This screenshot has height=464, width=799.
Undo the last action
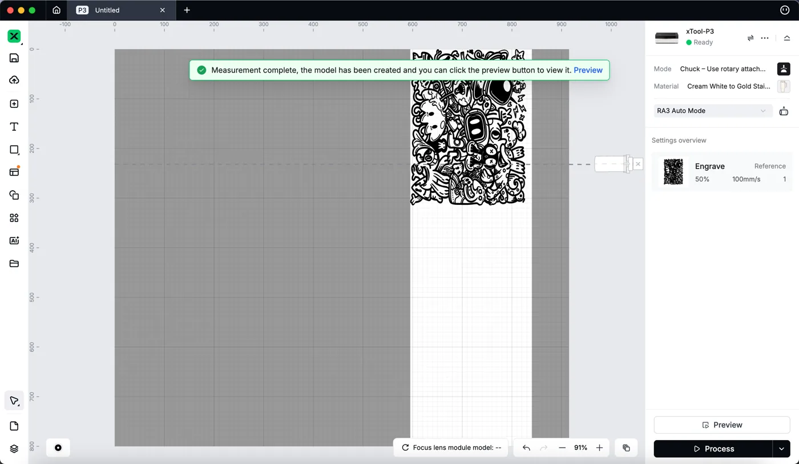click(526, 447)
